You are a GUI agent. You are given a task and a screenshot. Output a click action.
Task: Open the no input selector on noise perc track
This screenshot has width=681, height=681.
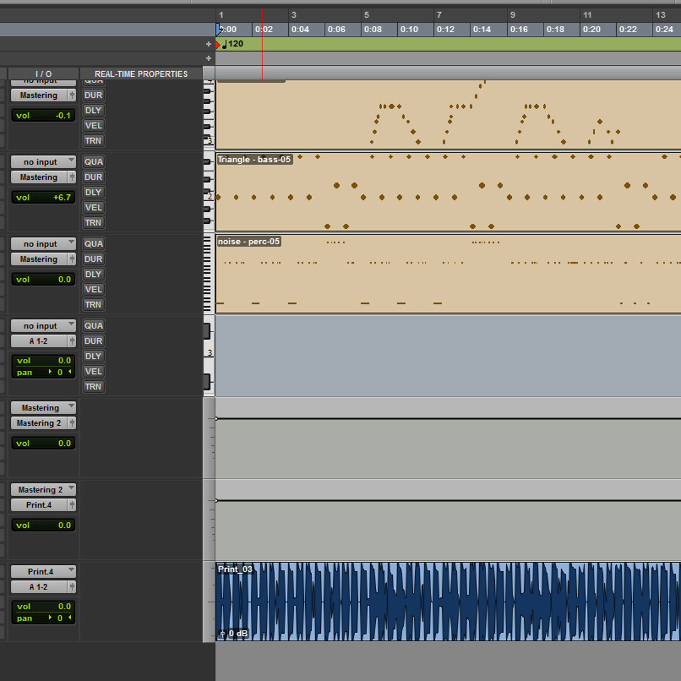pyautogui.click(x=44, y=244)
